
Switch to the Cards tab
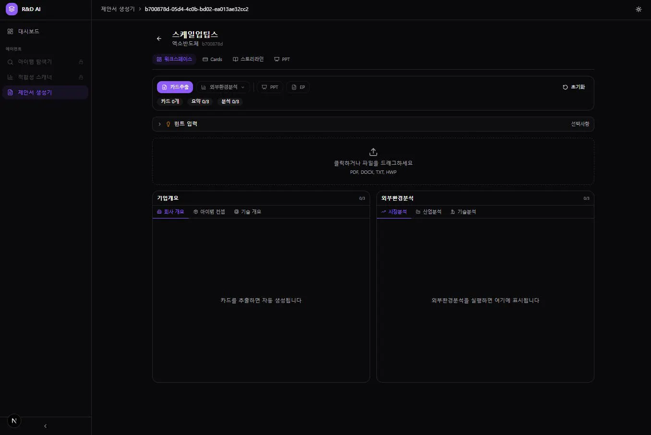[212, 59]
